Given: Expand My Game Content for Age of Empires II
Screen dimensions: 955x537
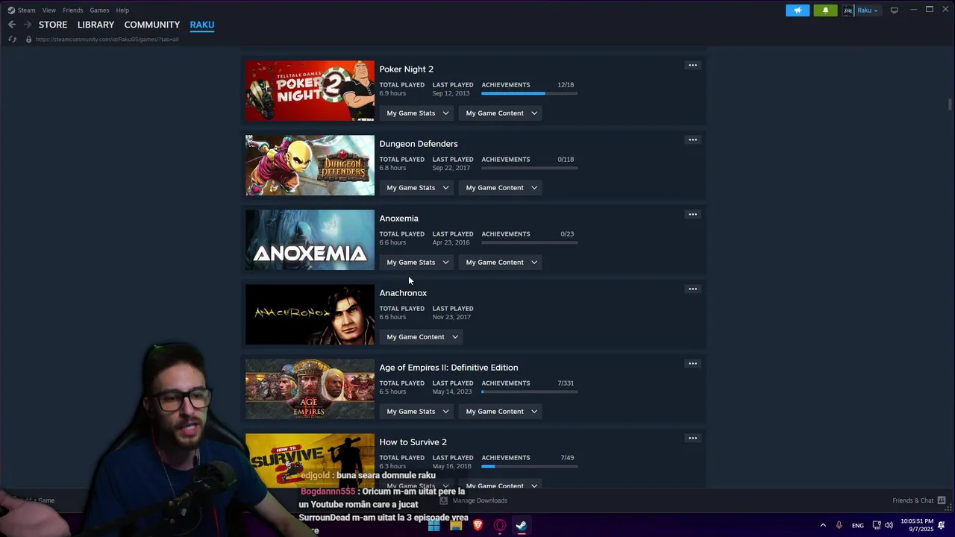Looking at the screenshot, I should coord(501,412).
